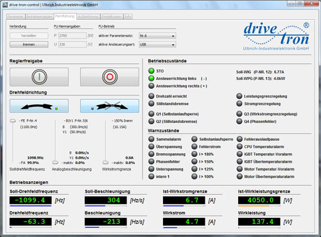Click the Motor Temperatur-Voralarm LED

click(239, 169)
